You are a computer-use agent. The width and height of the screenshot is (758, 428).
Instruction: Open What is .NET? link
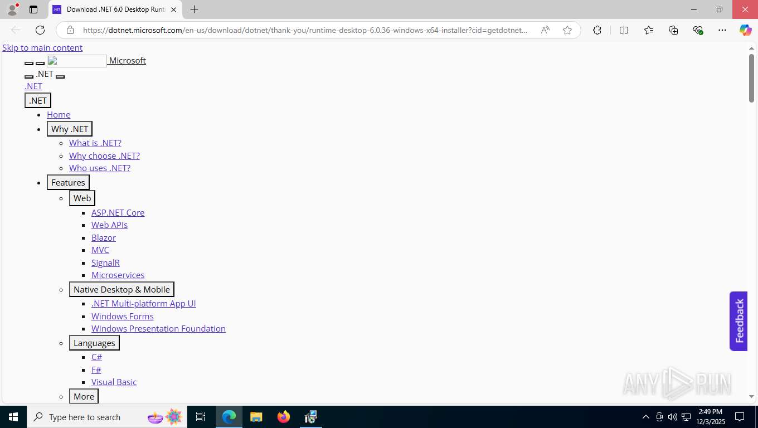click(x=95, y=143)
